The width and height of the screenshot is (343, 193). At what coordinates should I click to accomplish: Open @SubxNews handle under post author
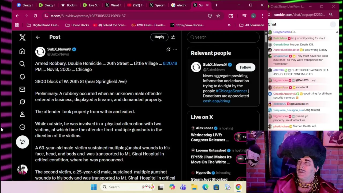point(58,54)
